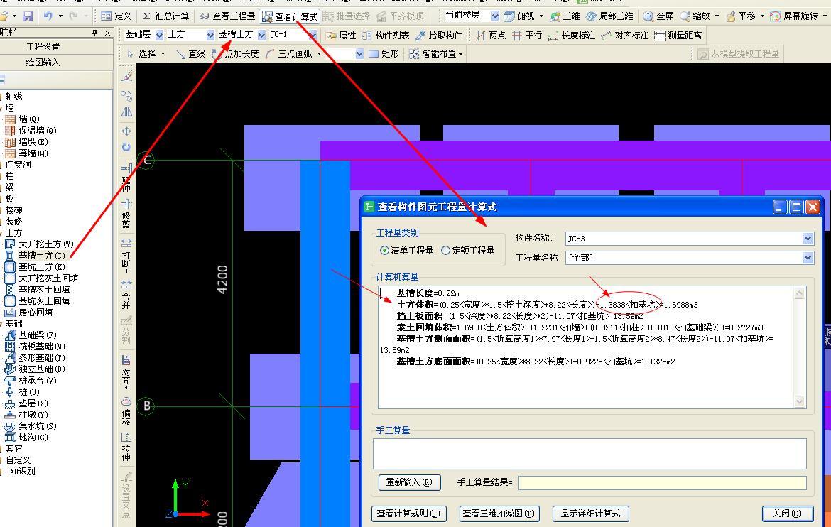Viewport: 831px width, 527px height.
Task: Run 汇总计算 from the toolbar
Action: coord(165,16)
